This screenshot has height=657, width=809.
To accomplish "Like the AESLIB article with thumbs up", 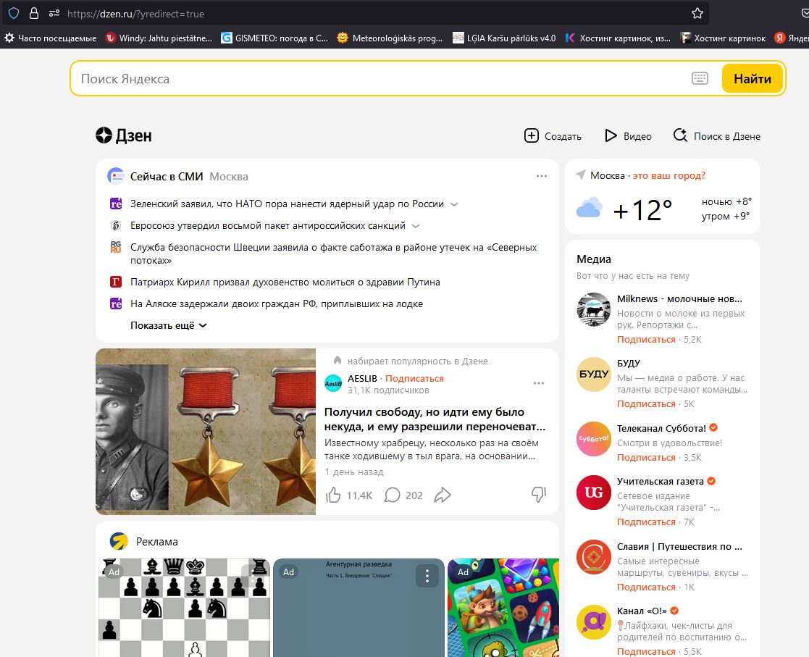I will (333, 495).
